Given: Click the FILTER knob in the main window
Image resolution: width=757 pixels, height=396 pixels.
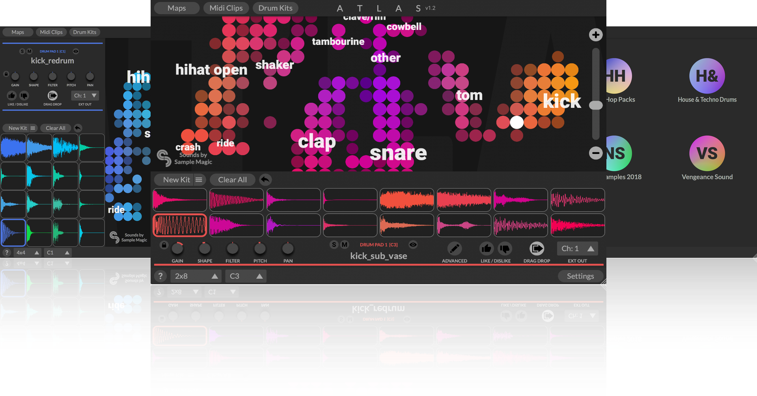Looking at the screenshot, I should pyautogui.click(x=233, y=248).
